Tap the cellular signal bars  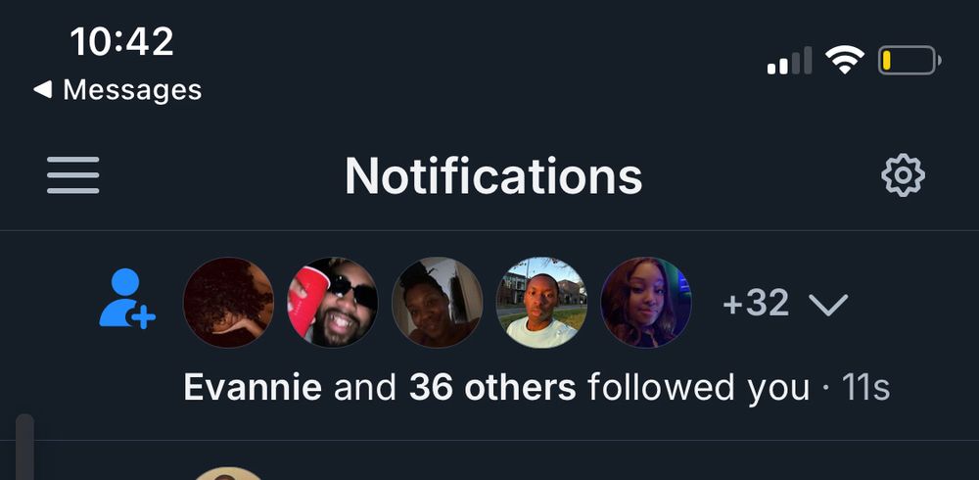pos(790,61)
